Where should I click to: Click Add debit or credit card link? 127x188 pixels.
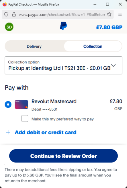(x=46, y=132)
